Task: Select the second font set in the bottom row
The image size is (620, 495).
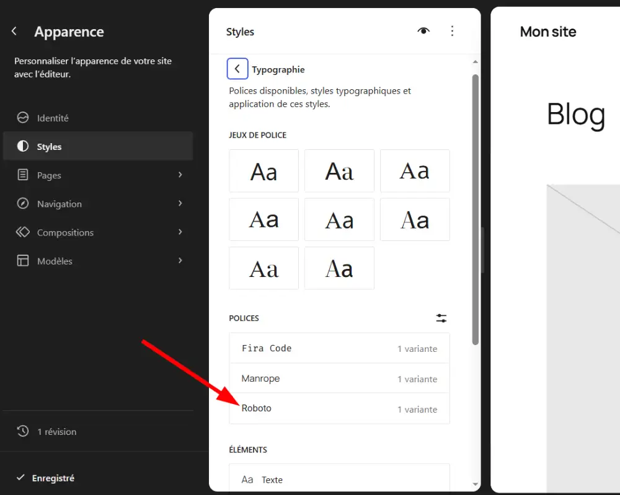Action: click(x=339, y=268)
